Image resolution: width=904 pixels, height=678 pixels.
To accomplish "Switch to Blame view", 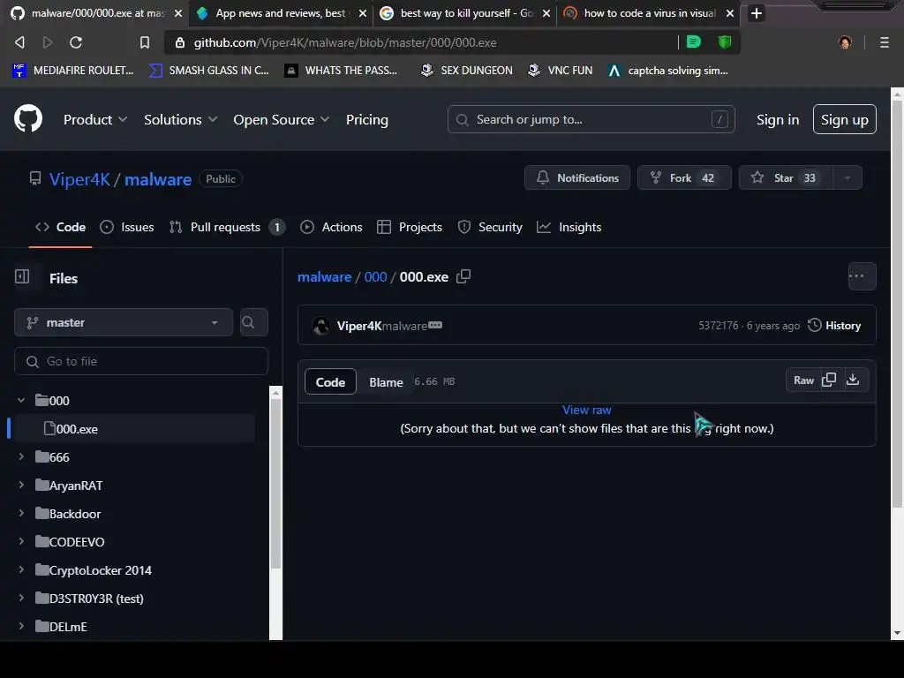I will point(386,381).
